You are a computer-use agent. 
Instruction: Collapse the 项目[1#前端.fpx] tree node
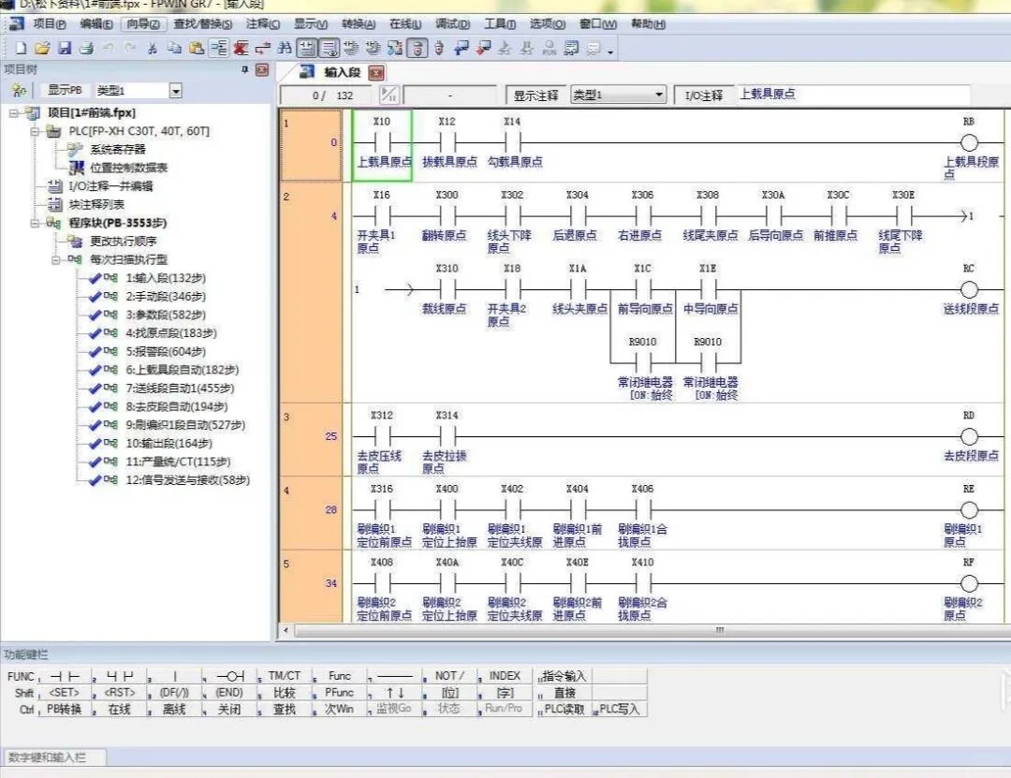(x=14, y=113)
